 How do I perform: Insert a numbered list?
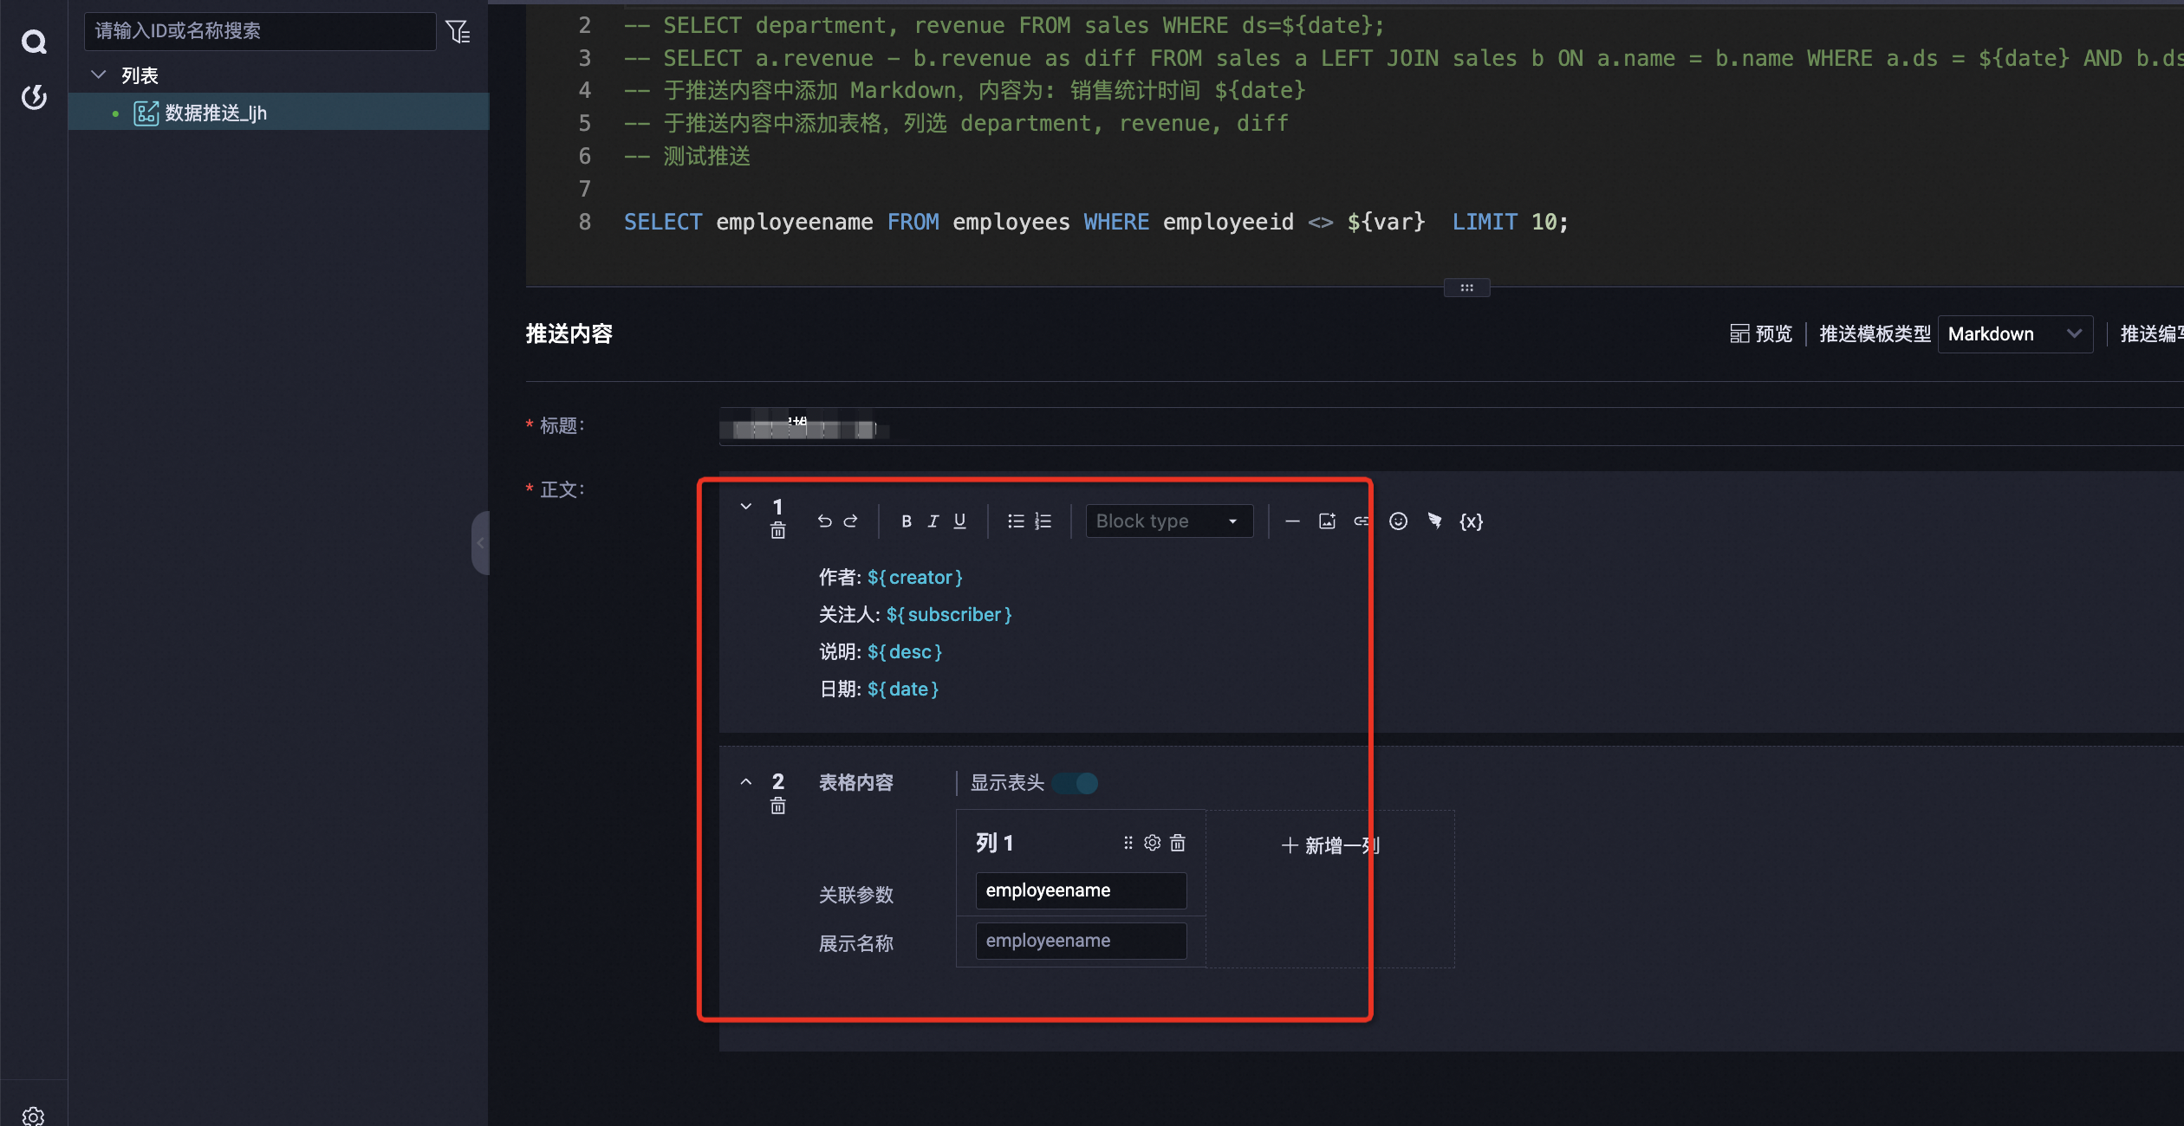coord(1043,521)
